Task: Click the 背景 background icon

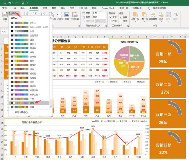Action: point(67,15)
